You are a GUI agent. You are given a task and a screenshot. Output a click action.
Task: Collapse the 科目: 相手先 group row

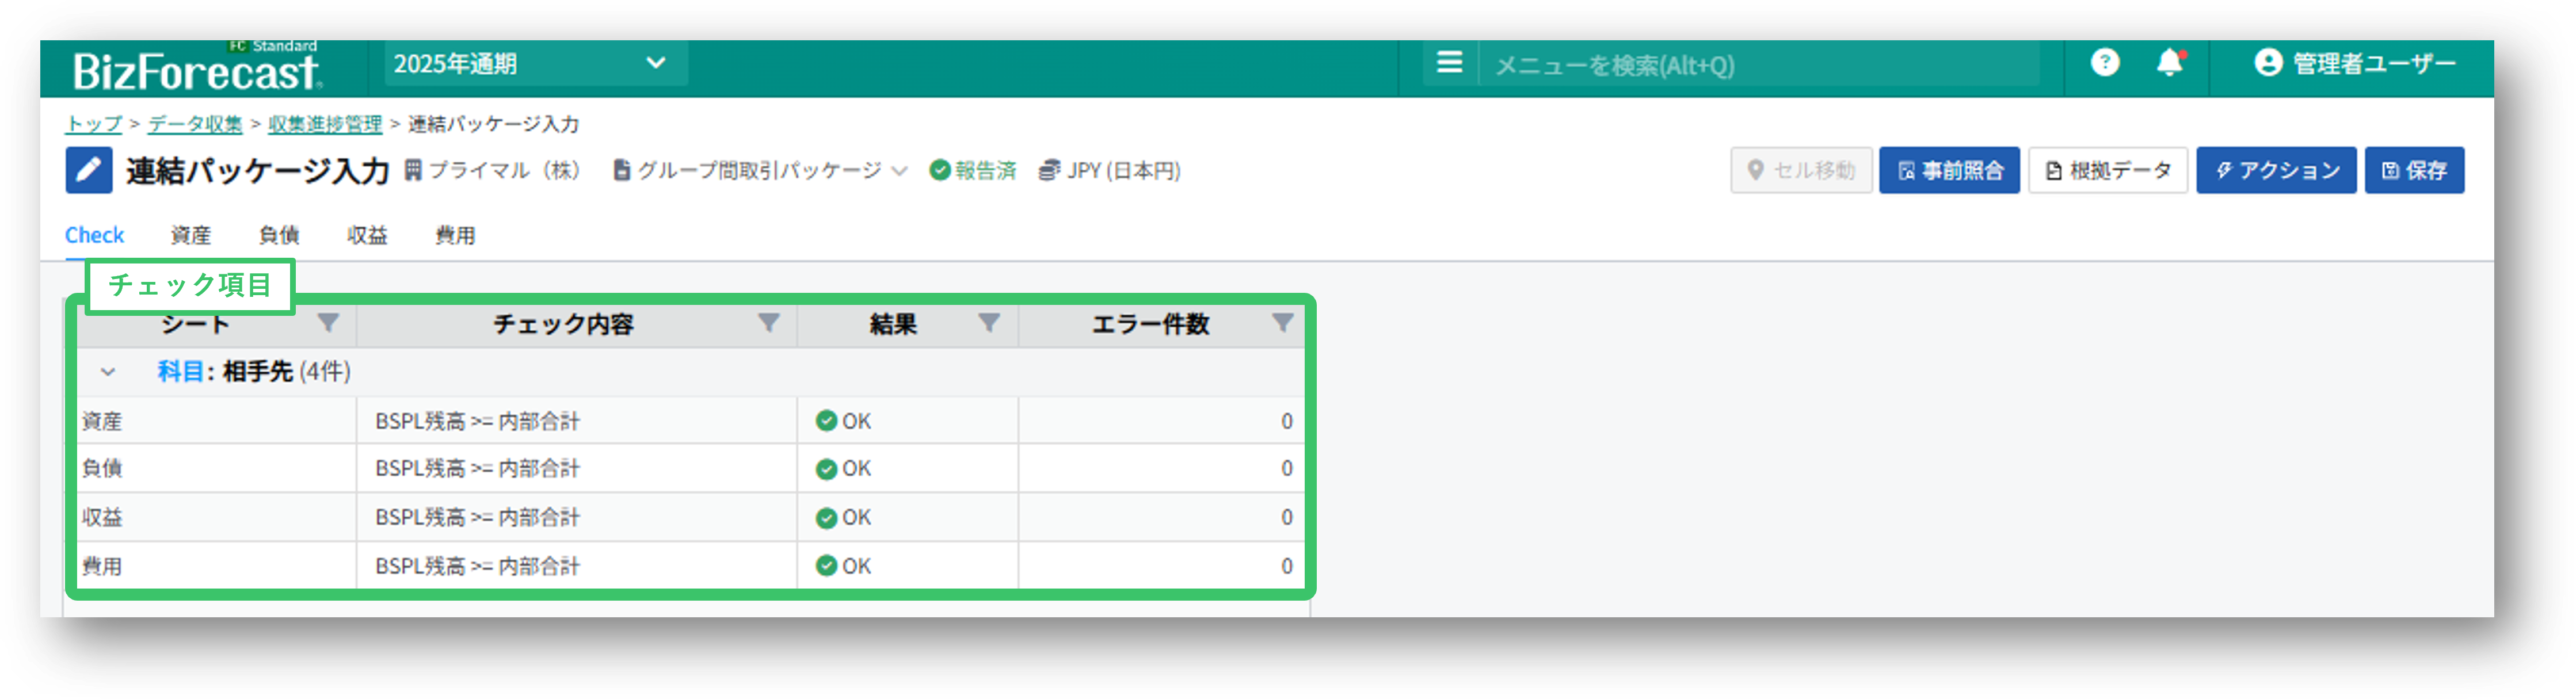tap(108, 372)
